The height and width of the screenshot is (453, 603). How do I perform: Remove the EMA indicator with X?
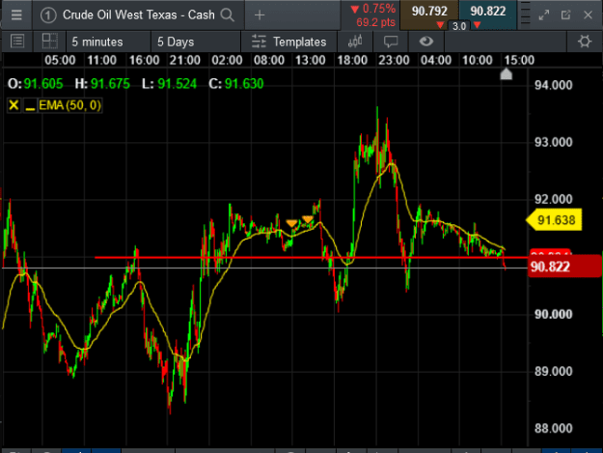pos(14,105)
